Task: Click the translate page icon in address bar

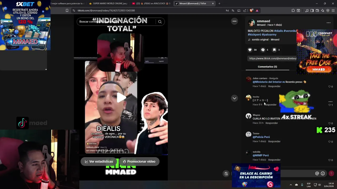Action: coord(233,10)
